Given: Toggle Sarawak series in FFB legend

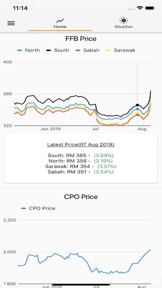Looking at the screenshot, I should (x=121, y=50).
